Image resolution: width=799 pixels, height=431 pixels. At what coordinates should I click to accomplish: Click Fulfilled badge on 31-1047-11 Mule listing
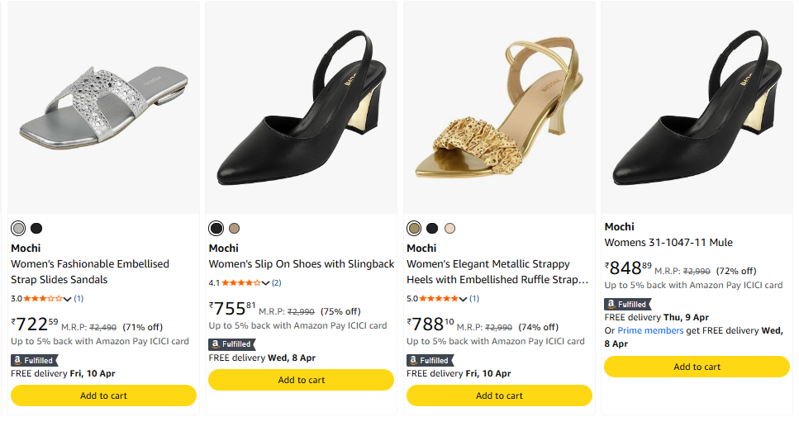pyautogui.click(x=627, y=304)
